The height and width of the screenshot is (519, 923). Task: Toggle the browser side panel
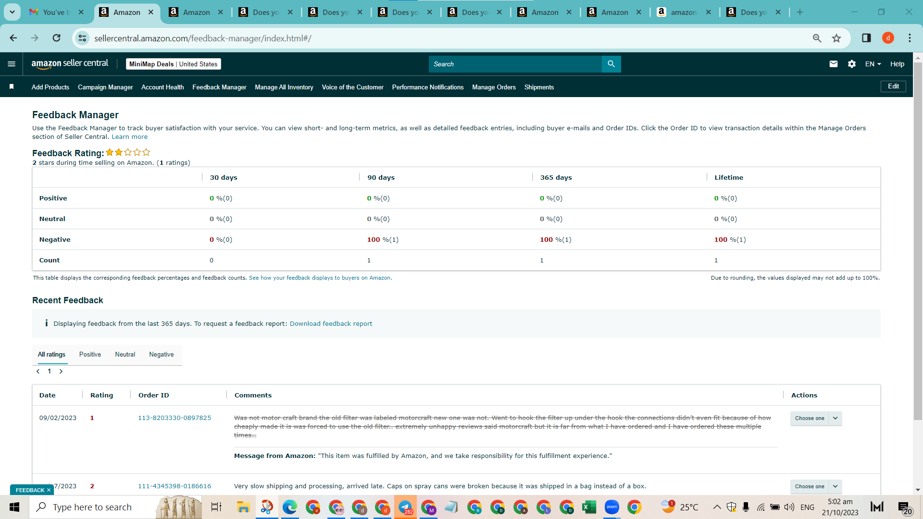click(866, 38)
